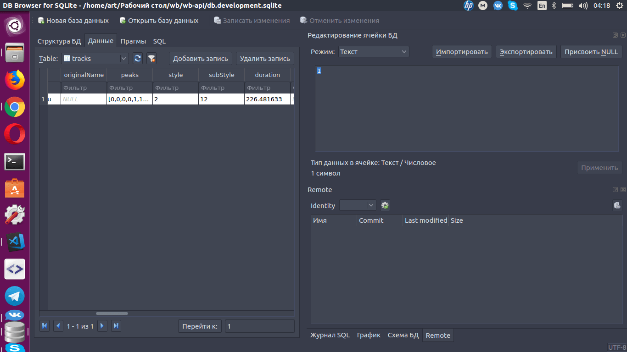Switch to the Структура БД tab
This screenshot has width=627, height=352.
[60, 41]
